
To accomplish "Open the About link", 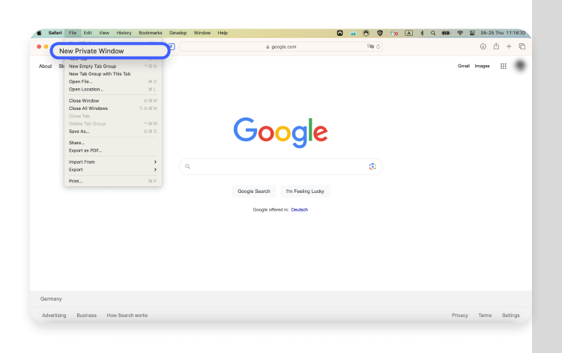I will click(x=46, y=66).
